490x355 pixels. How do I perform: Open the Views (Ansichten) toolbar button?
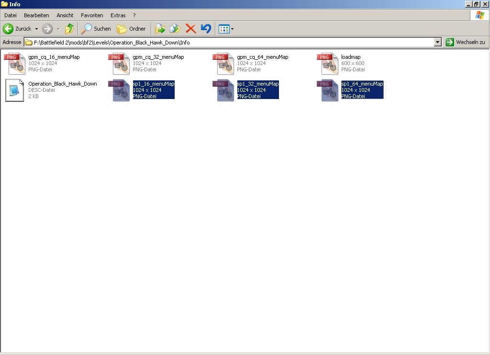(223, 29)
